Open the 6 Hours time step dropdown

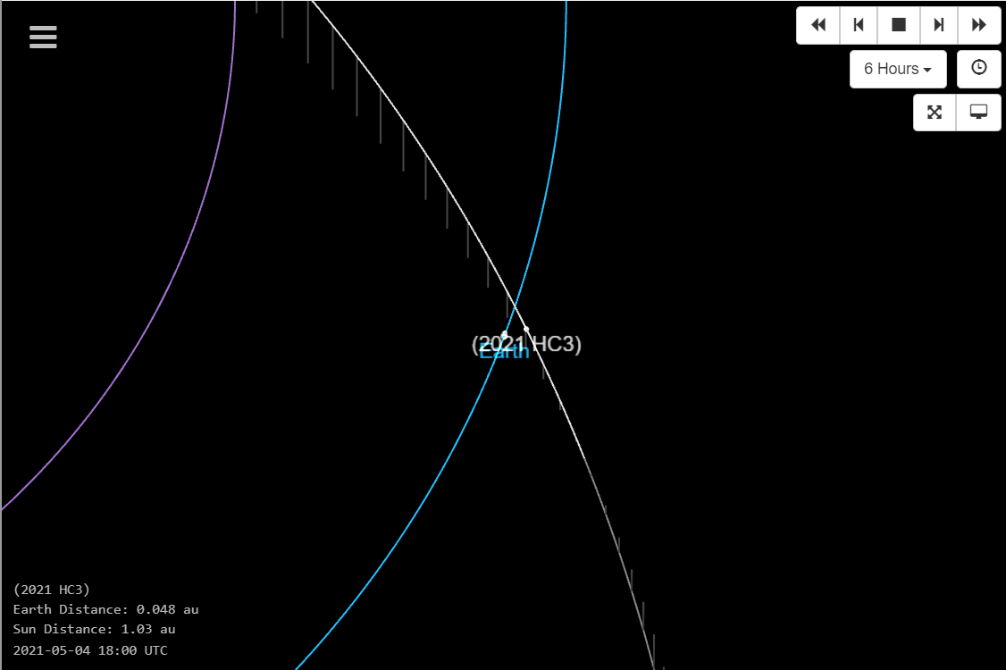897,69
